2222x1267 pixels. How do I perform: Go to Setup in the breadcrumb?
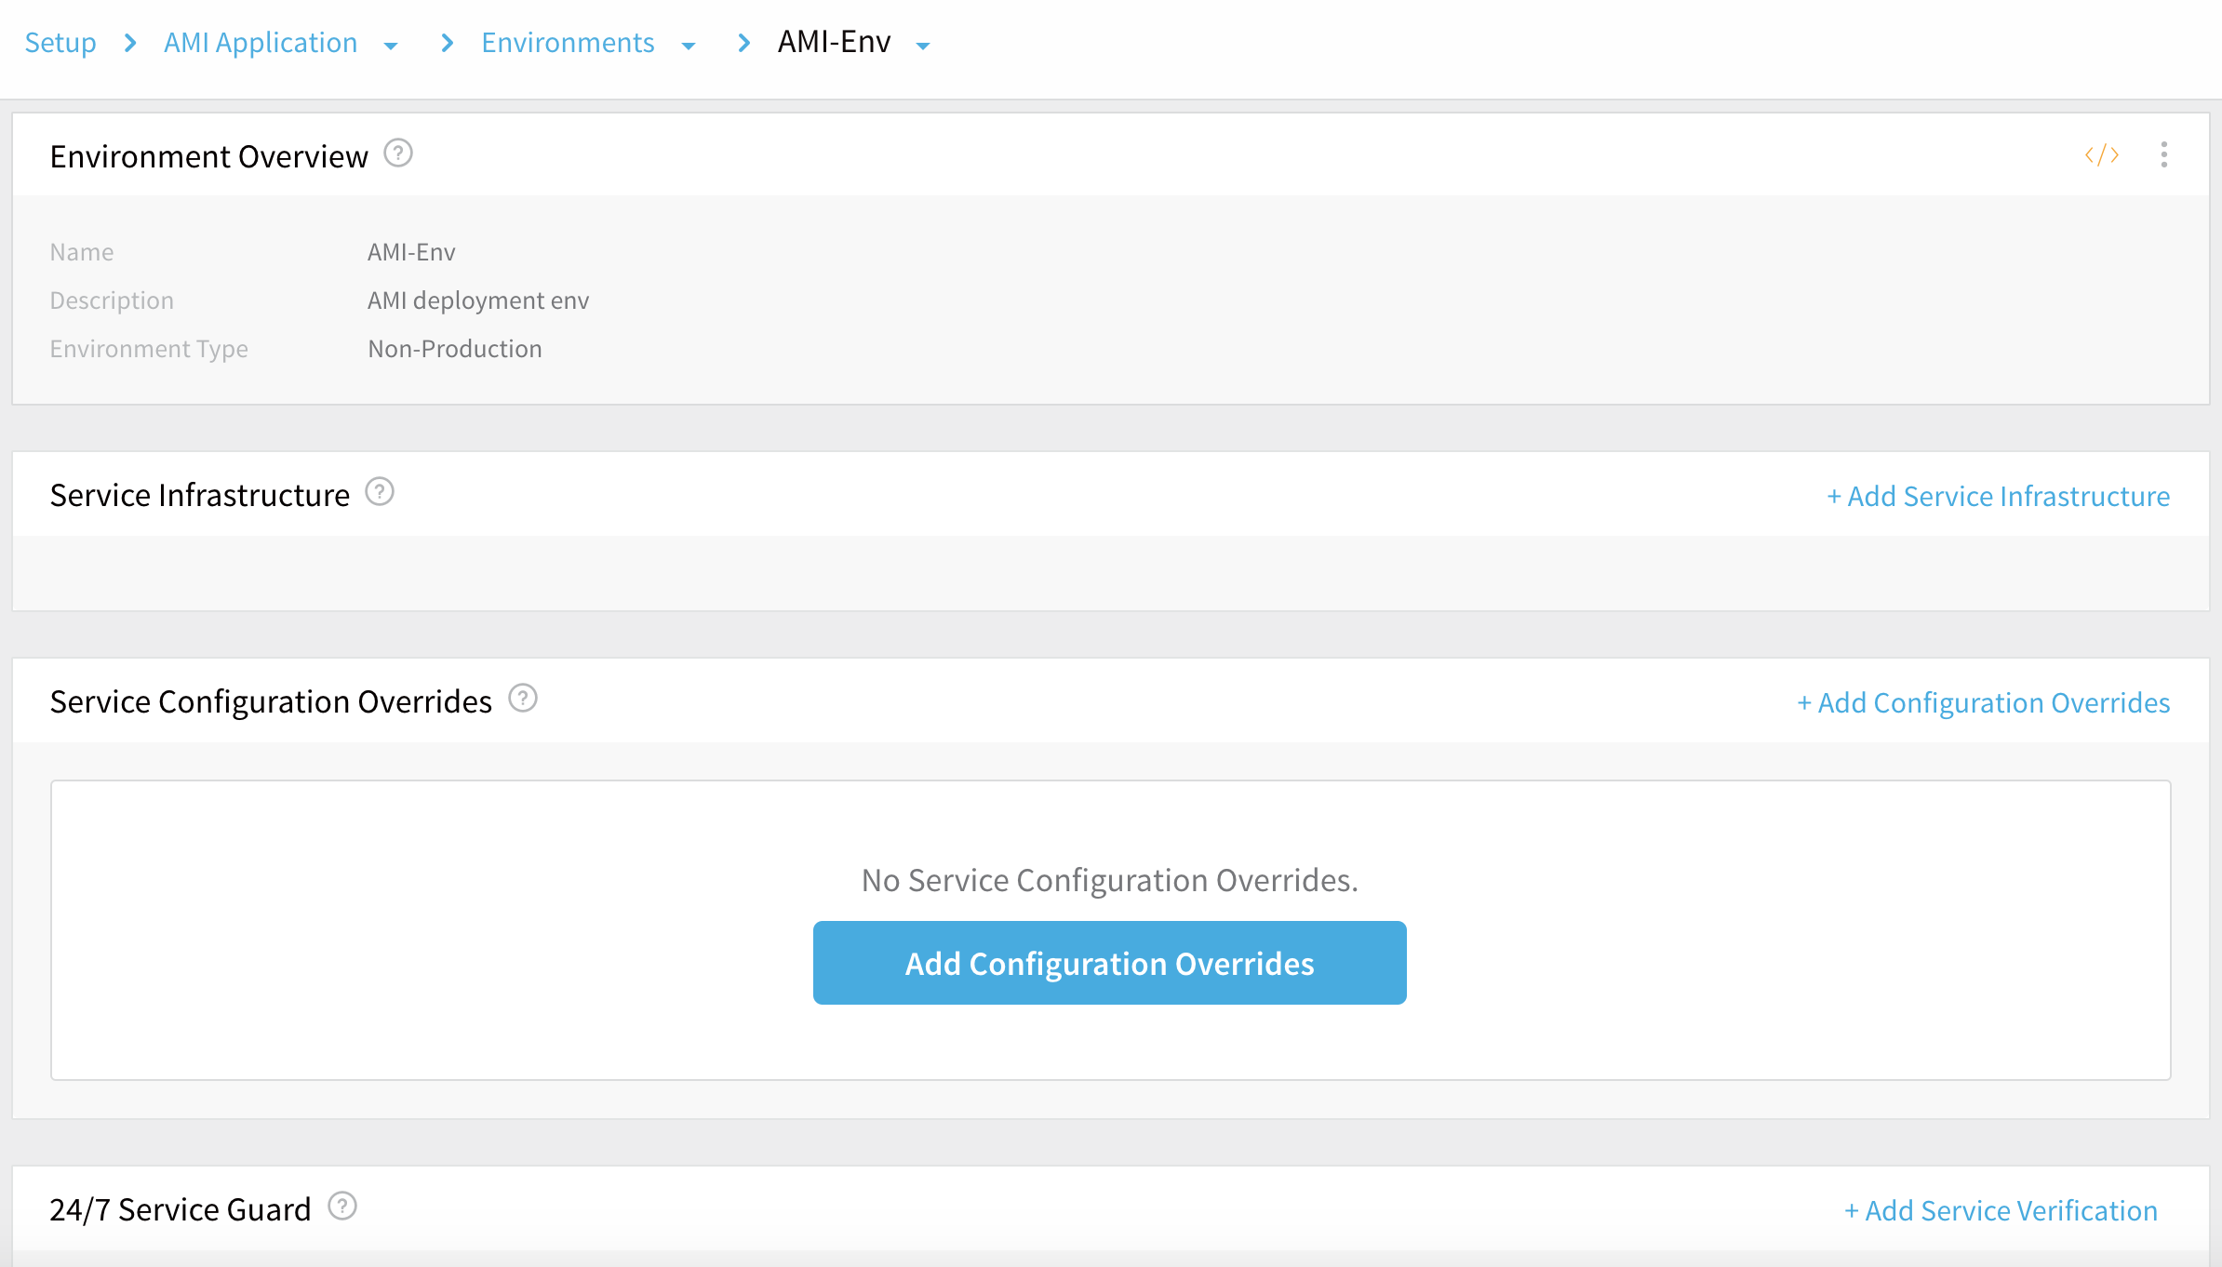click(60, 43)
